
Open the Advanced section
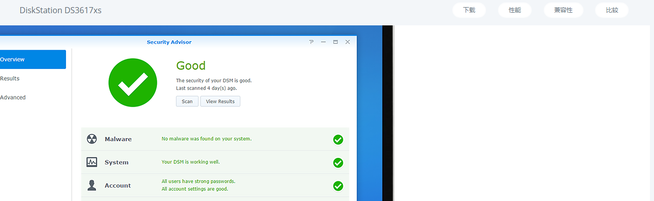(32, 97)
